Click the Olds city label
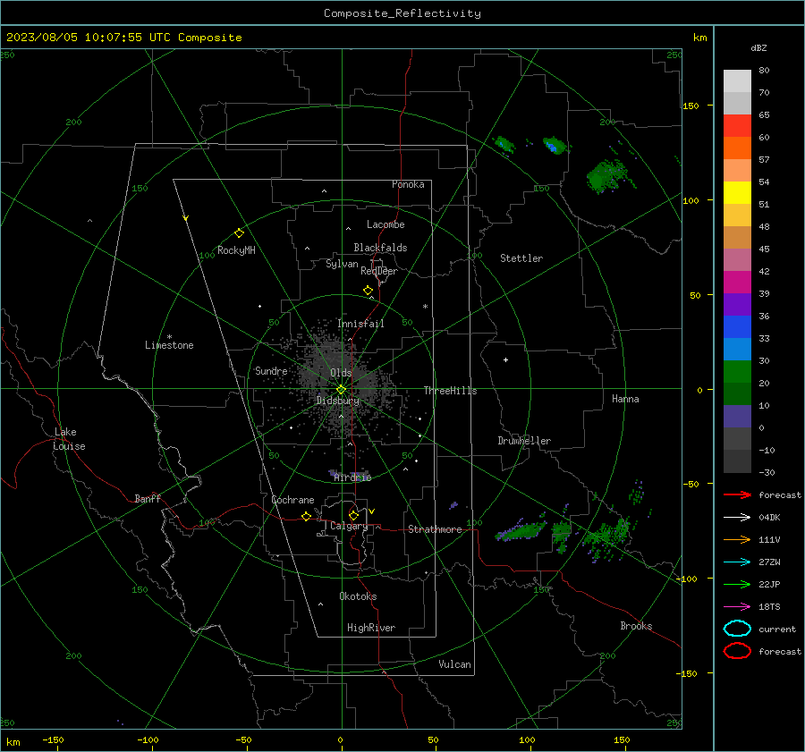This screenshot has width=805, height=752. 341,373
